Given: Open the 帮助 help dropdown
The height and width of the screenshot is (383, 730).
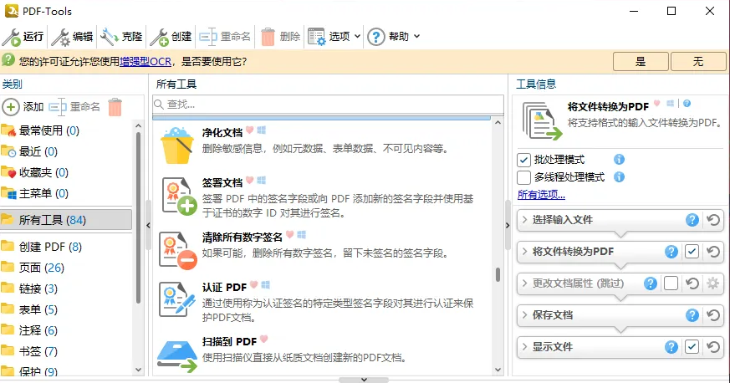Looking at the screenshot, I should click(x=393, y=37).
